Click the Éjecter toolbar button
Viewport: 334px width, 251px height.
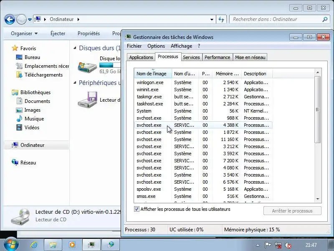tap(58, 33)
